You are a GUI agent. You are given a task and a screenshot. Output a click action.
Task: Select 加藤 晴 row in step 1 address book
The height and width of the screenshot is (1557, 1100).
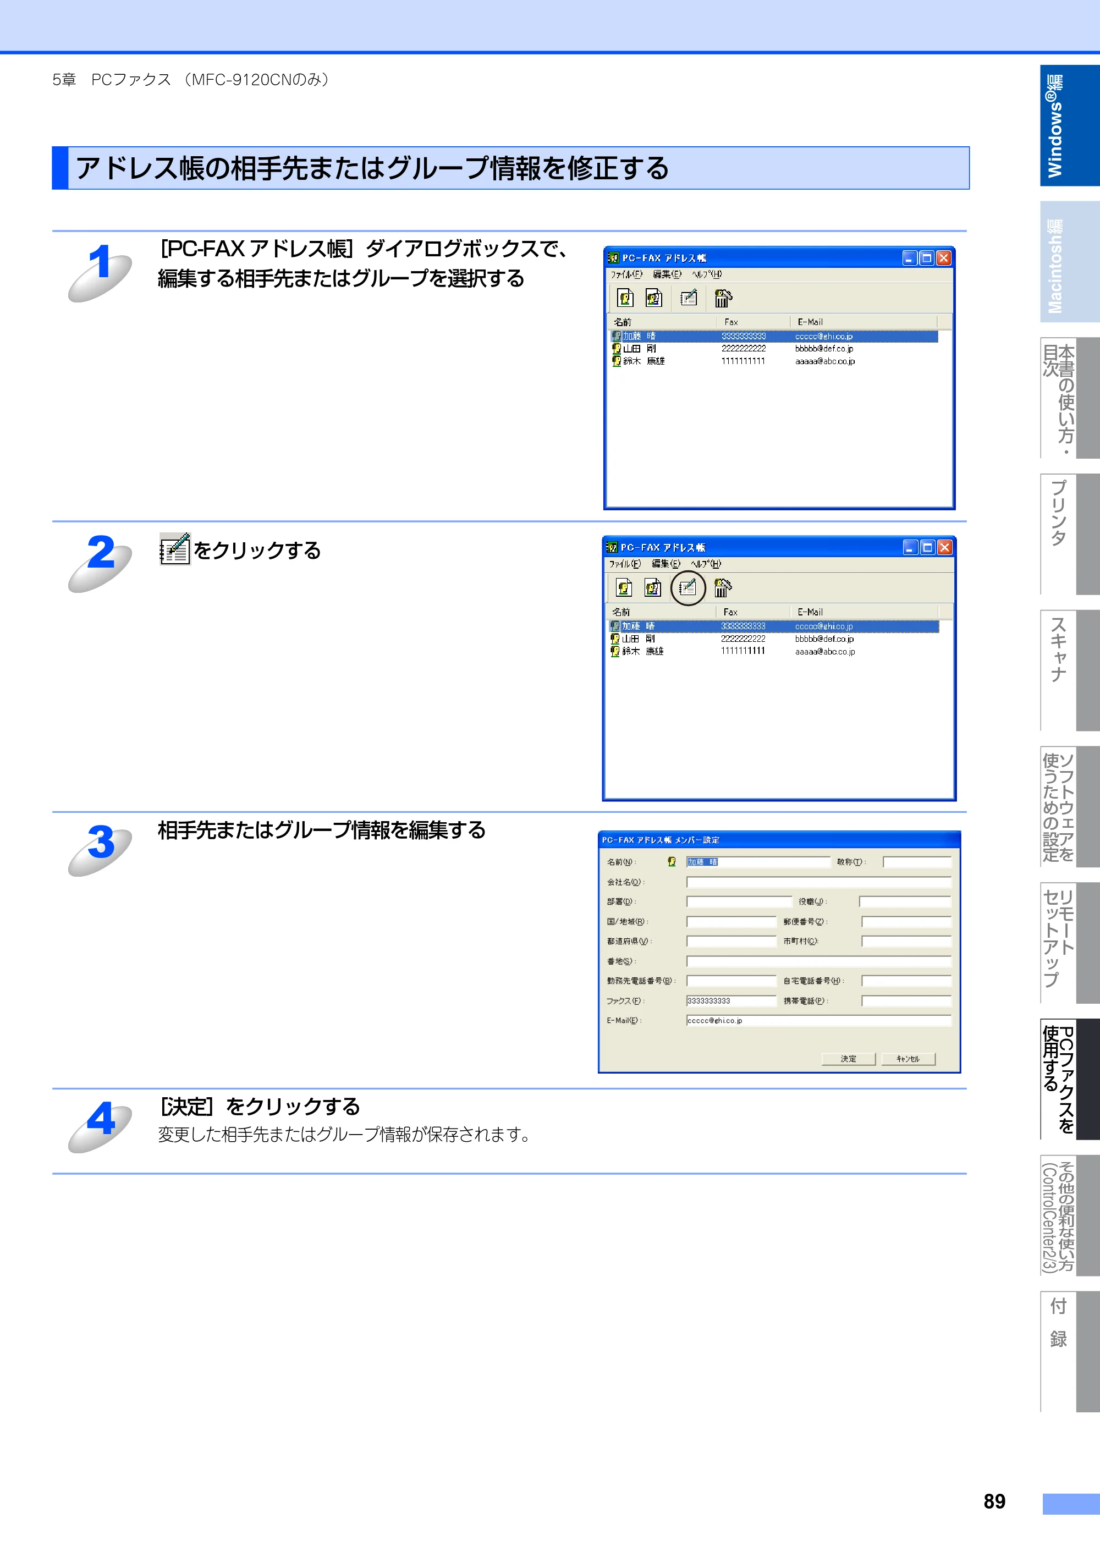pos(773,337)
